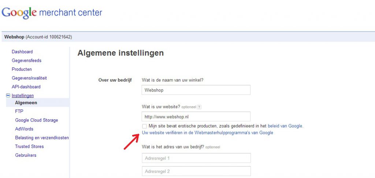375x178 pixels.
Task: Open the Producten section
Action: click(x=22, y=69)
